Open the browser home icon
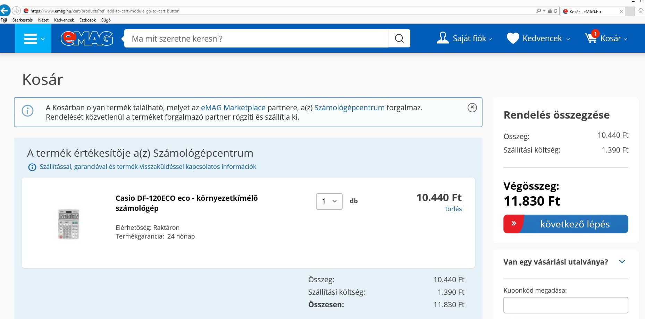The image size is (645, 319). tap(641, 11)
